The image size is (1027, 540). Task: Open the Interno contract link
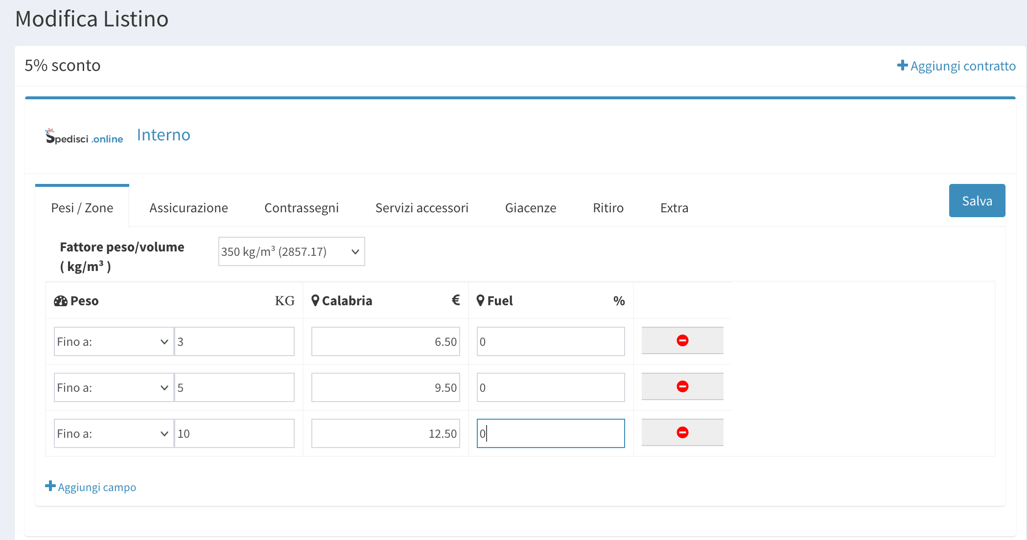163,135
